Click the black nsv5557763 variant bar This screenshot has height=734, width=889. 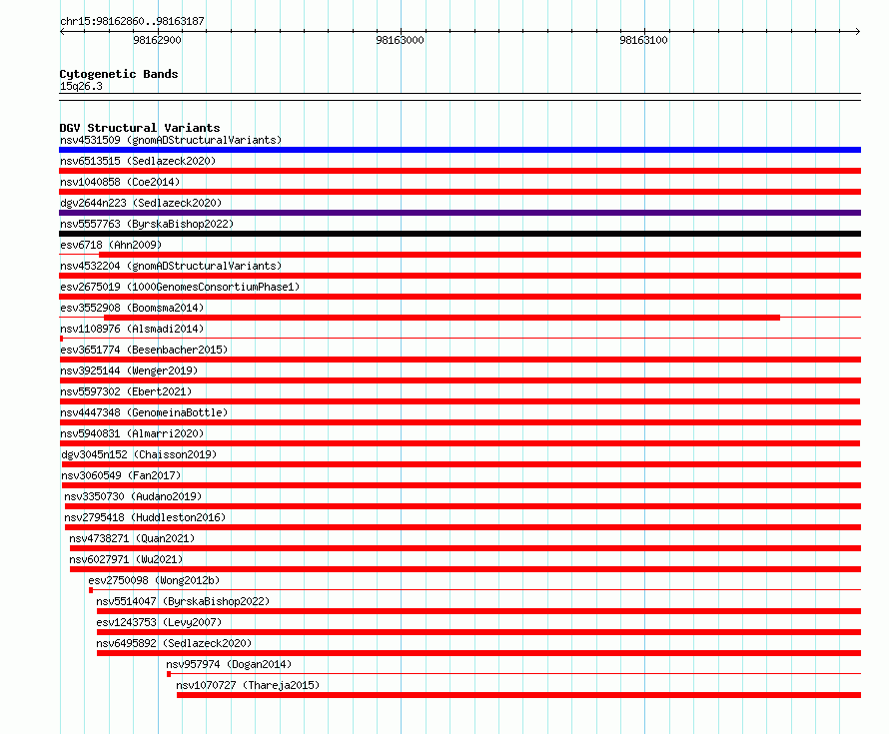459,234
